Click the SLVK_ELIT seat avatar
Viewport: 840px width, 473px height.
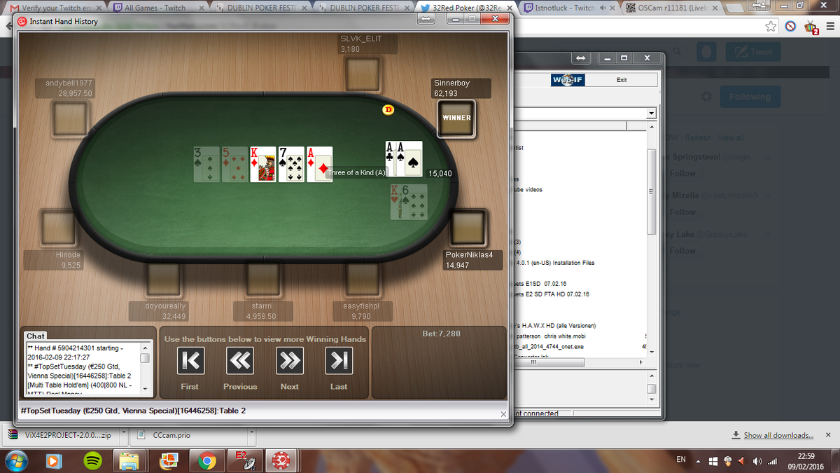click(x=363, y=74)
